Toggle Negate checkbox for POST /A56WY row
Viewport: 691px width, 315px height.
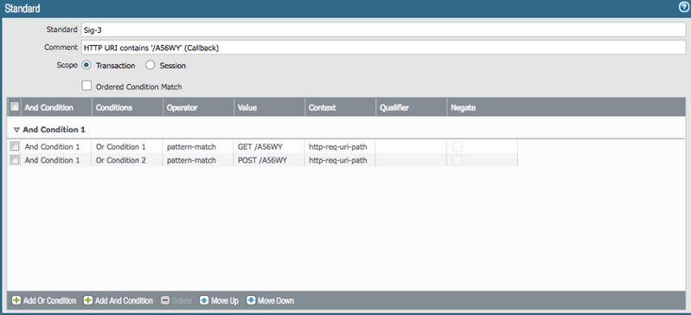click(x=457, y=160)
